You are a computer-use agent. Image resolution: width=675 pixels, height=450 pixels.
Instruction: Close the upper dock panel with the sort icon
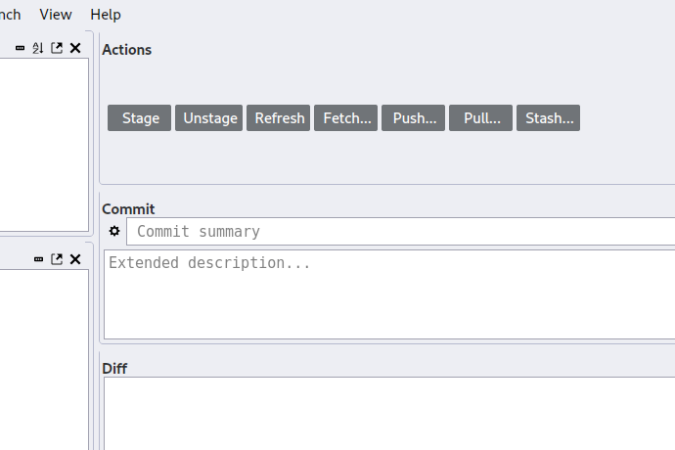tap(75, 48)
